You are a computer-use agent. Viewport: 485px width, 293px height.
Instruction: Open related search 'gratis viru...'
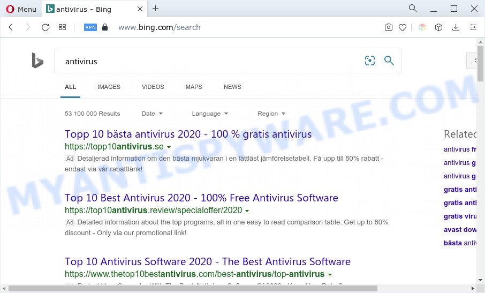click(x=460, y=216)
